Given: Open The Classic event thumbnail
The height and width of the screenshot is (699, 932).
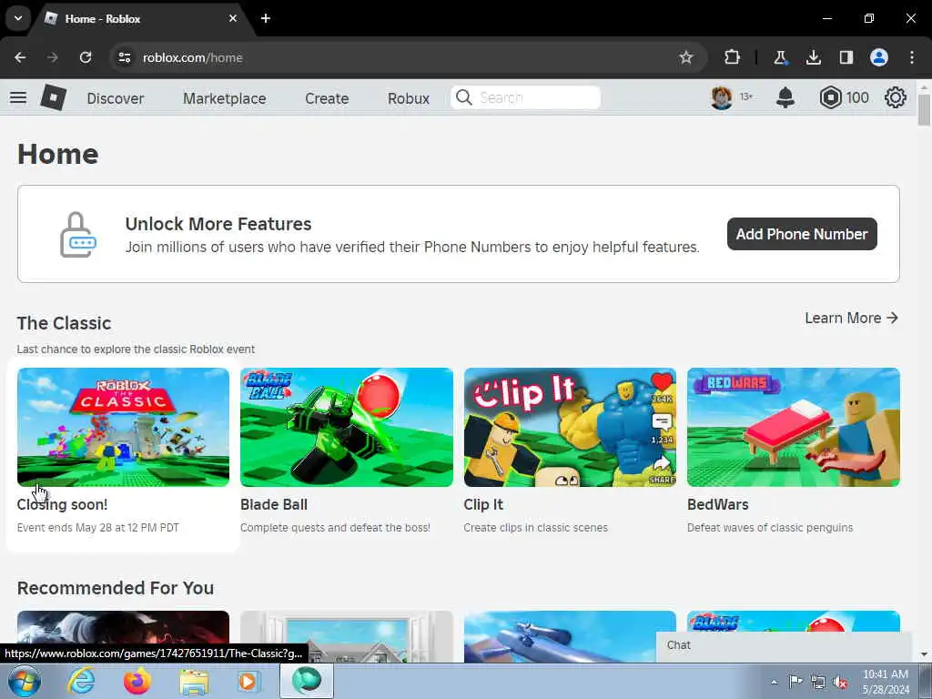Looking at the screenshot, I should (123, 428).
